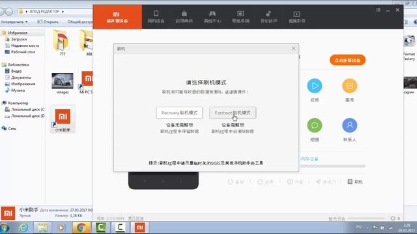The width and height of the screenshot is (417, 234).
Task: Select folder 777 in Explorer
Action: click(63, 43)
